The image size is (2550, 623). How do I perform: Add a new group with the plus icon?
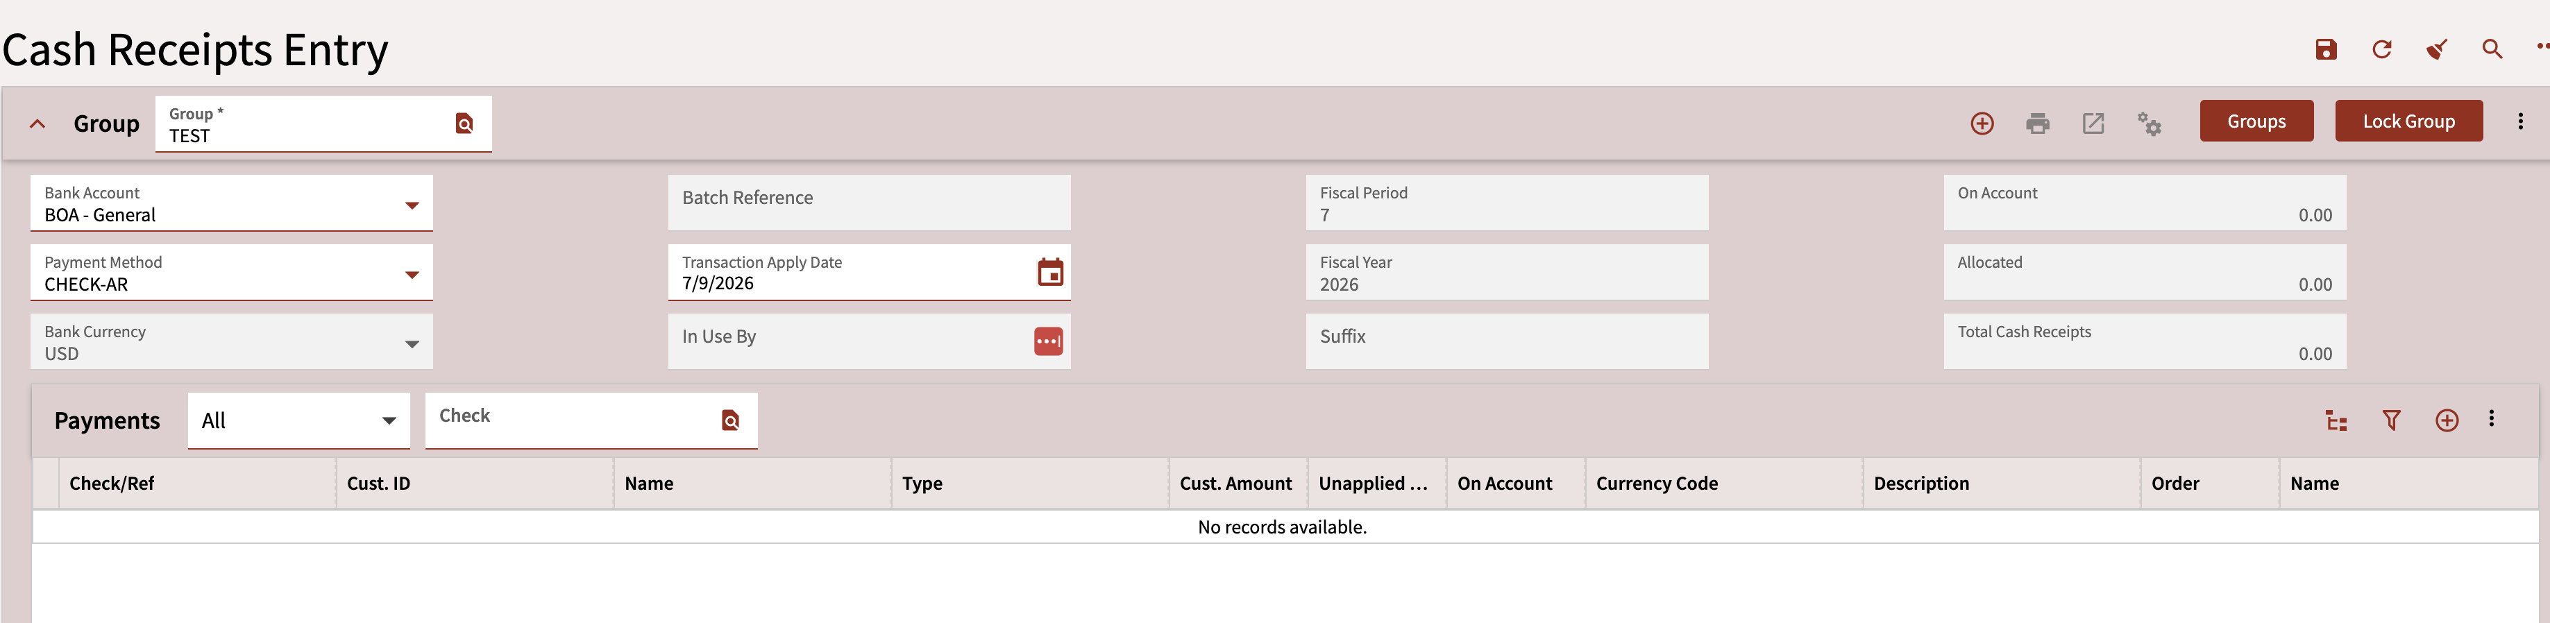(x=1982, y=123)
